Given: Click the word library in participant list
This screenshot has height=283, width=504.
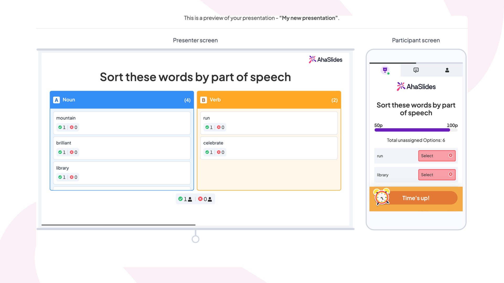Looking at the screenshot, I should tap(382, 175).
